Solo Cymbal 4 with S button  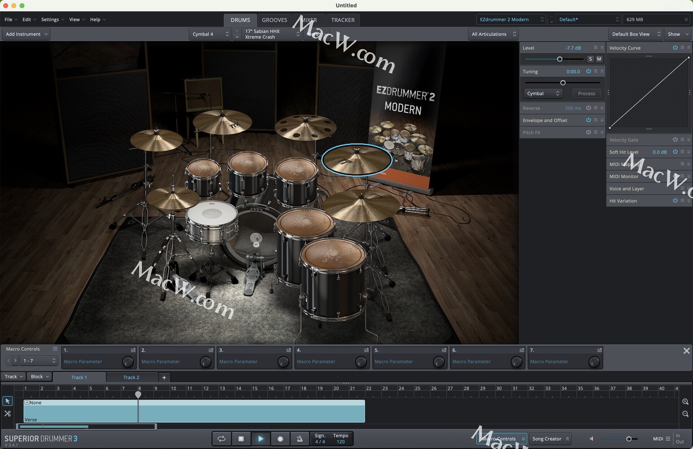[590, 59]
